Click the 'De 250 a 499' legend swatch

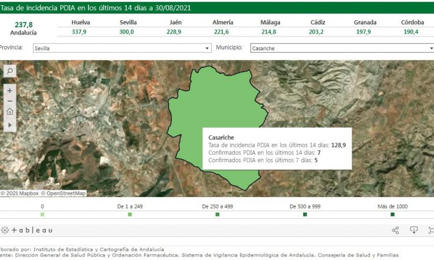coord(218,214)
